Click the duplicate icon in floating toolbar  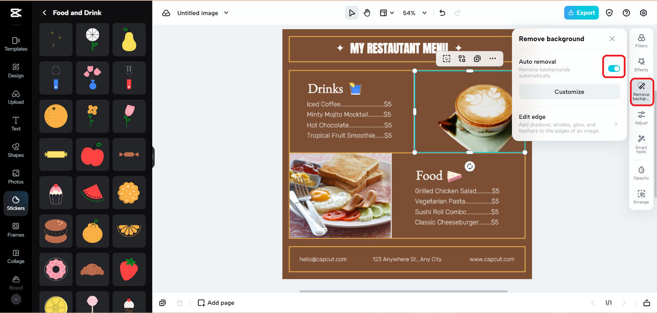point(477,59)
